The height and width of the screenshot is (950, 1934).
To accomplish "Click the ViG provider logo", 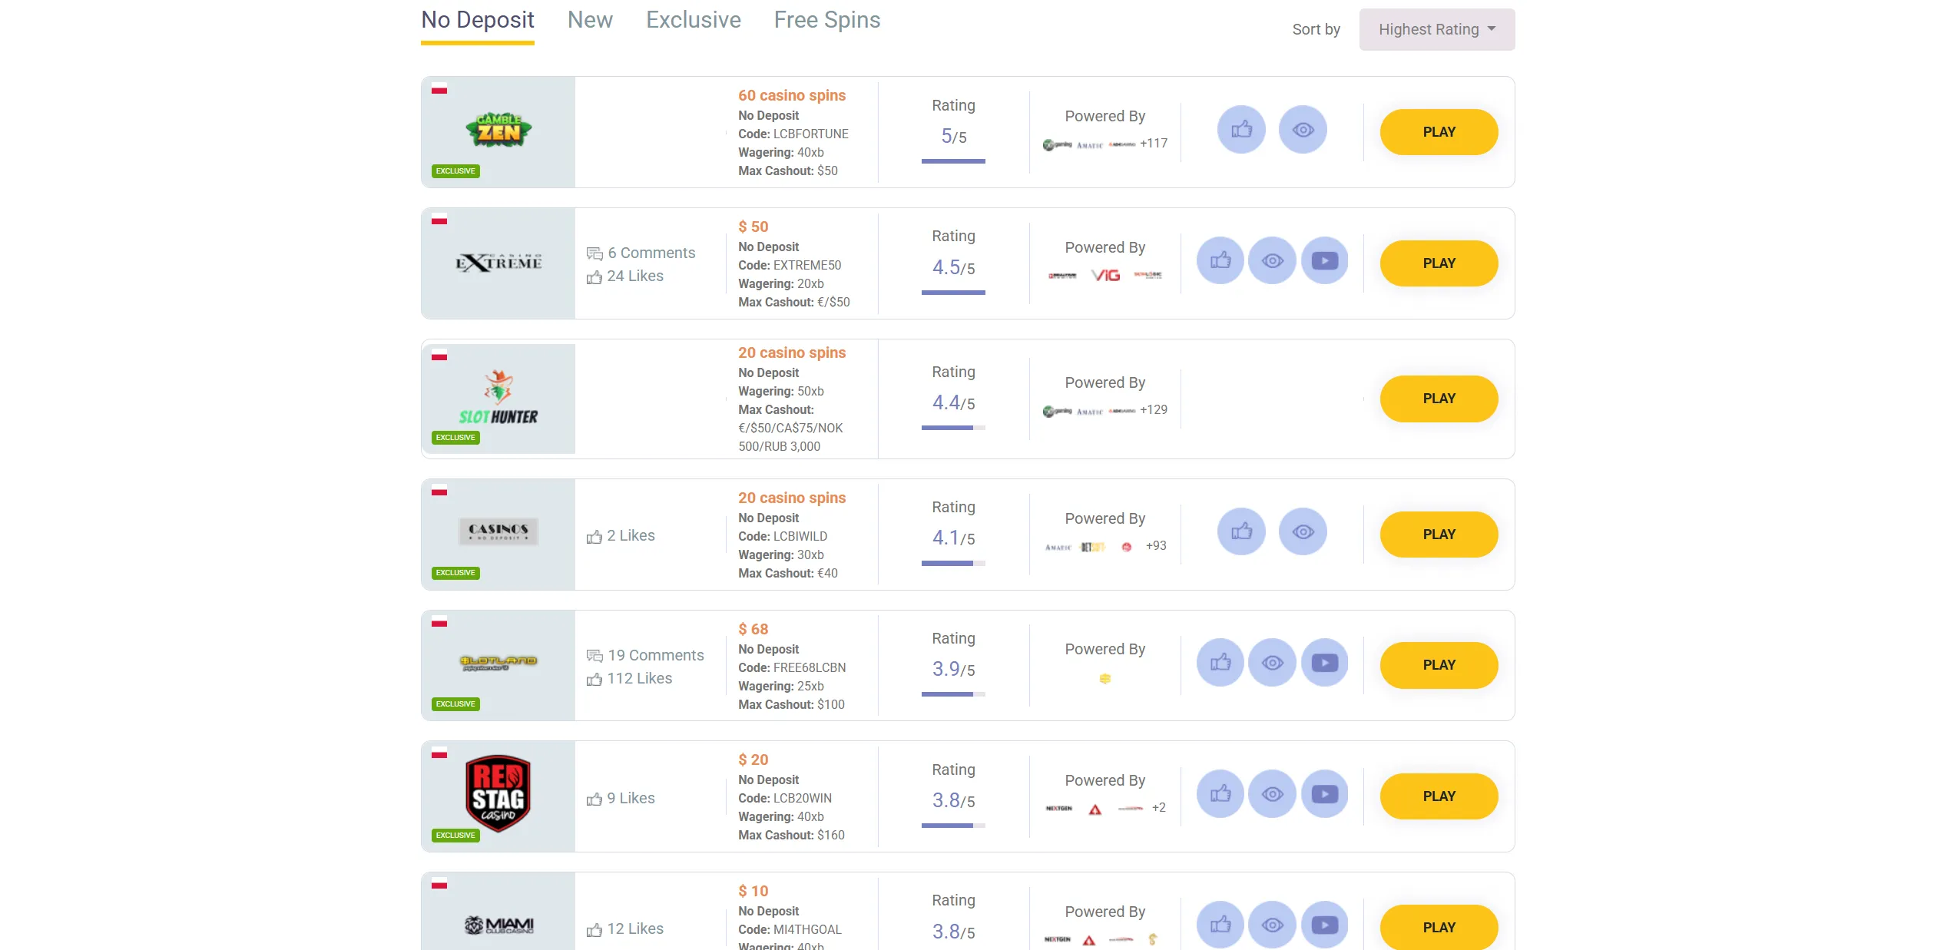I will (x=1105, y=275).
